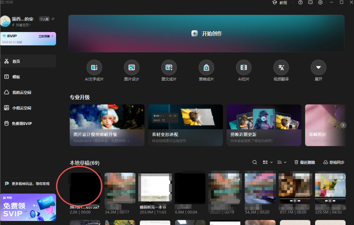Start the 视频翻译 tool

tap(281, 68)
